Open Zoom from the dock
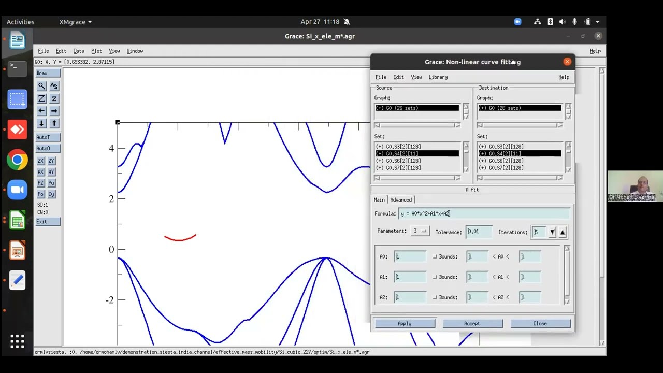The height and width of the screenshot is (373, 663). click(x=17, y=190)
